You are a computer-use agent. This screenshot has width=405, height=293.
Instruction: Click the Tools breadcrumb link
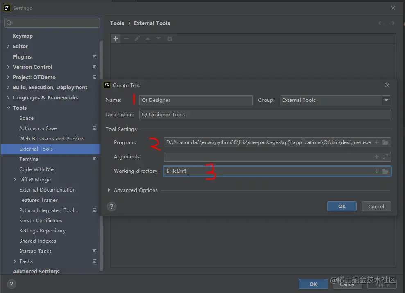[117, 23]
